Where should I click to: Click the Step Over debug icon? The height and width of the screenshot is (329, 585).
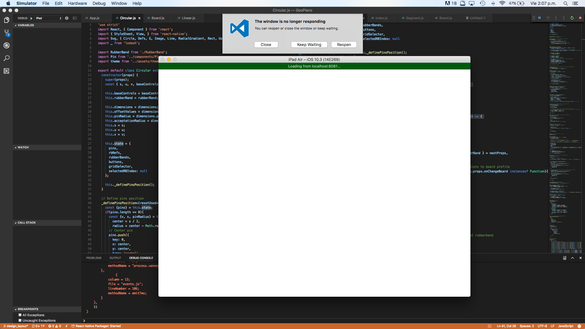point(548,18)
